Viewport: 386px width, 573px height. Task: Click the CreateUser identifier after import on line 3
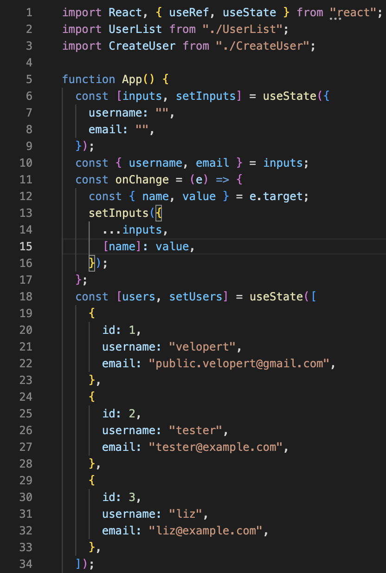(142, 46)
